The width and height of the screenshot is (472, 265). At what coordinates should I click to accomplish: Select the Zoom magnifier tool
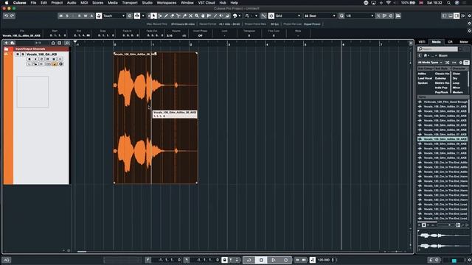click(x=197, y=15)
